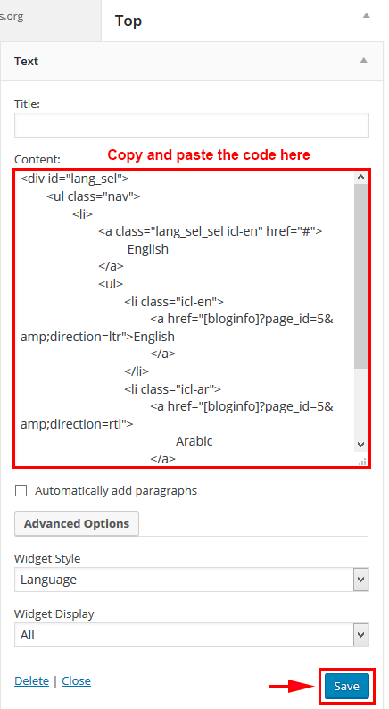Click the Top section heading
Viewport: 389px width, 709px height.
[128, 21]
